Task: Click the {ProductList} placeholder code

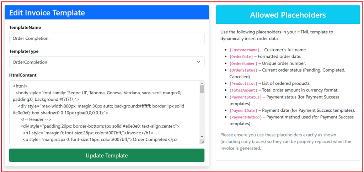Action: point(243,84)
